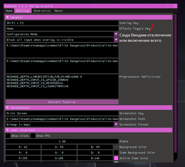Screen dimensions: 185x167
Task: Click the Screenshot Key Print Screen field
Action: (62, 113)
